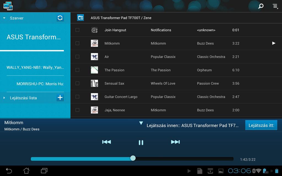Screen dimensions: 282x176
Task: Tap the Bluetooth status icon
Action: point(254,171)
